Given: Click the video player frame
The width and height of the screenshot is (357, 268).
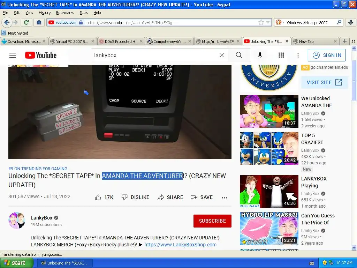Looking at the screenshot, I should coord(120,112).
